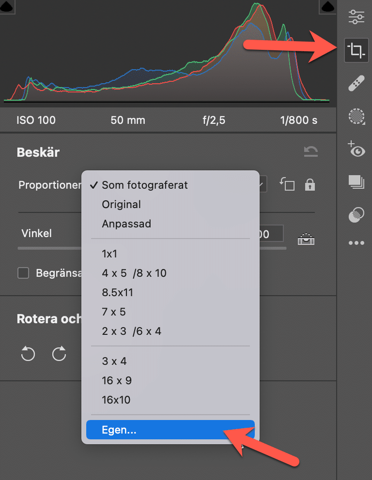Reset crop with the Beskär undo arrow

(310, 152)
